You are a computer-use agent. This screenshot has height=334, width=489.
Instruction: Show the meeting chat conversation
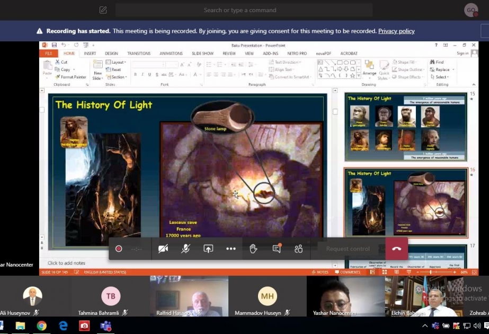click(277, 248)
